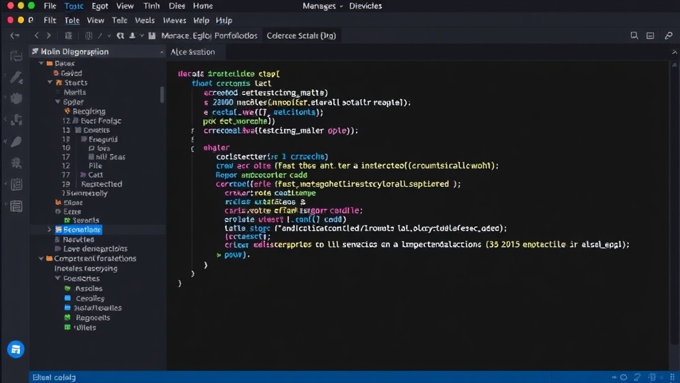
Task: Click the lowest gray notebook icon in the activity bar
Action: [16, 206]
